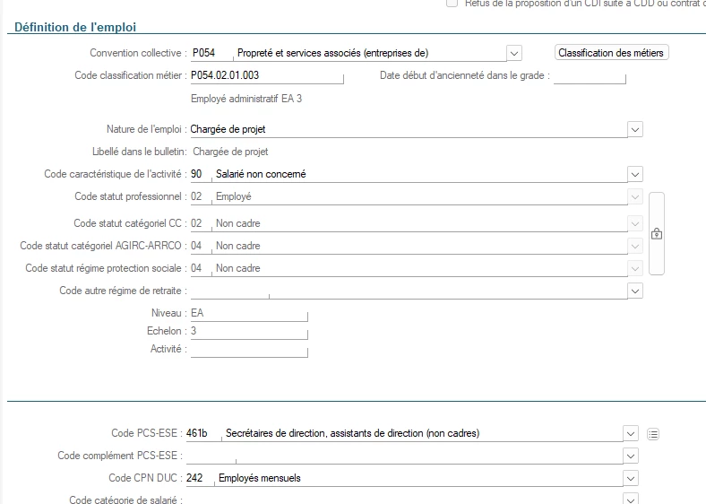Open Code complément PCS-ESE dropdown
The width and height of the screenshot is (706, 504).
631,456
